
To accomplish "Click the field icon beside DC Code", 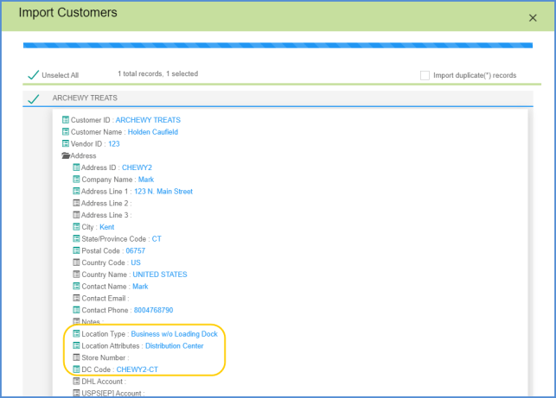I will click(x=76, y=369).
